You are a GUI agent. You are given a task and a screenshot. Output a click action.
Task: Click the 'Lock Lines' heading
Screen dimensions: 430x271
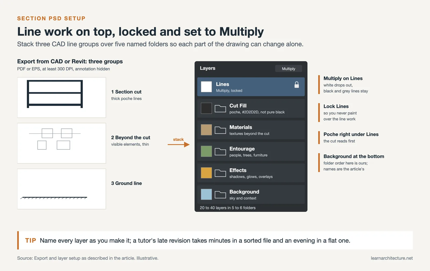pos(336,106)
